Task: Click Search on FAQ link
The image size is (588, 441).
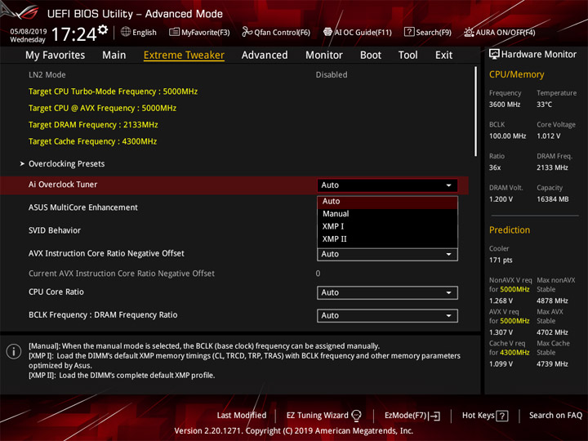Action: pos(555,416)
